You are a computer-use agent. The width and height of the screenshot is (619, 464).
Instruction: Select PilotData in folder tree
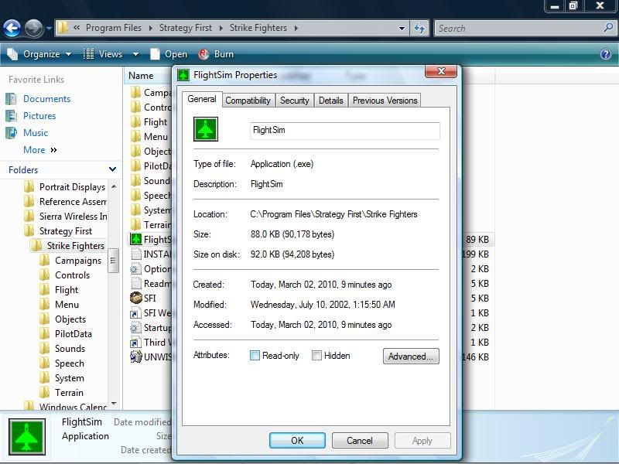tap(73, 334)
